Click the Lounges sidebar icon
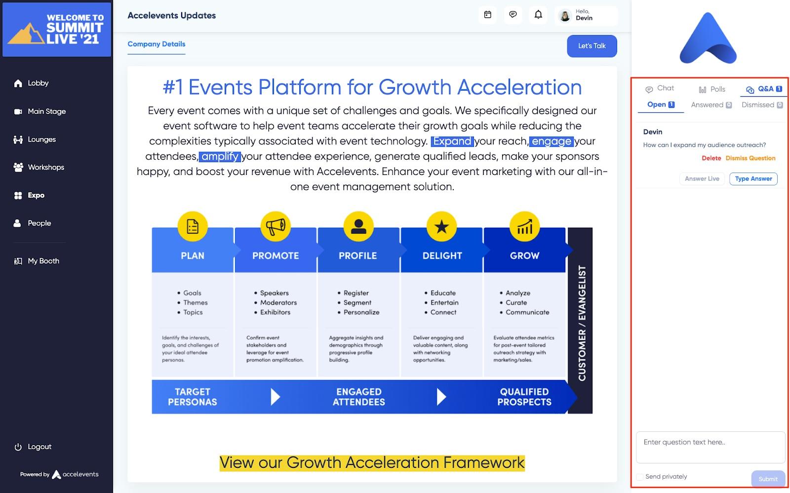The height and width of the screenshot is (493, 790). tap(18, 140)
